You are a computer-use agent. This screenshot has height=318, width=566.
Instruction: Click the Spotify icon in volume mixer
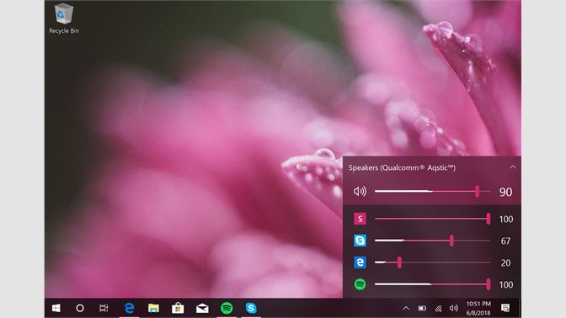[360, 284]
